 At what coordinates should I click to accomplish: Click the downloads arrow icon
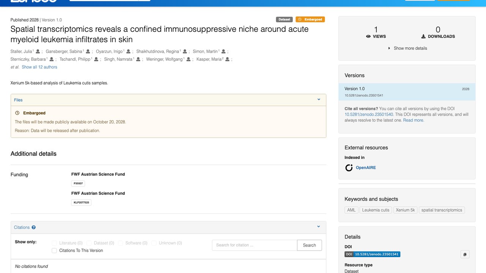tap(423, 36)
